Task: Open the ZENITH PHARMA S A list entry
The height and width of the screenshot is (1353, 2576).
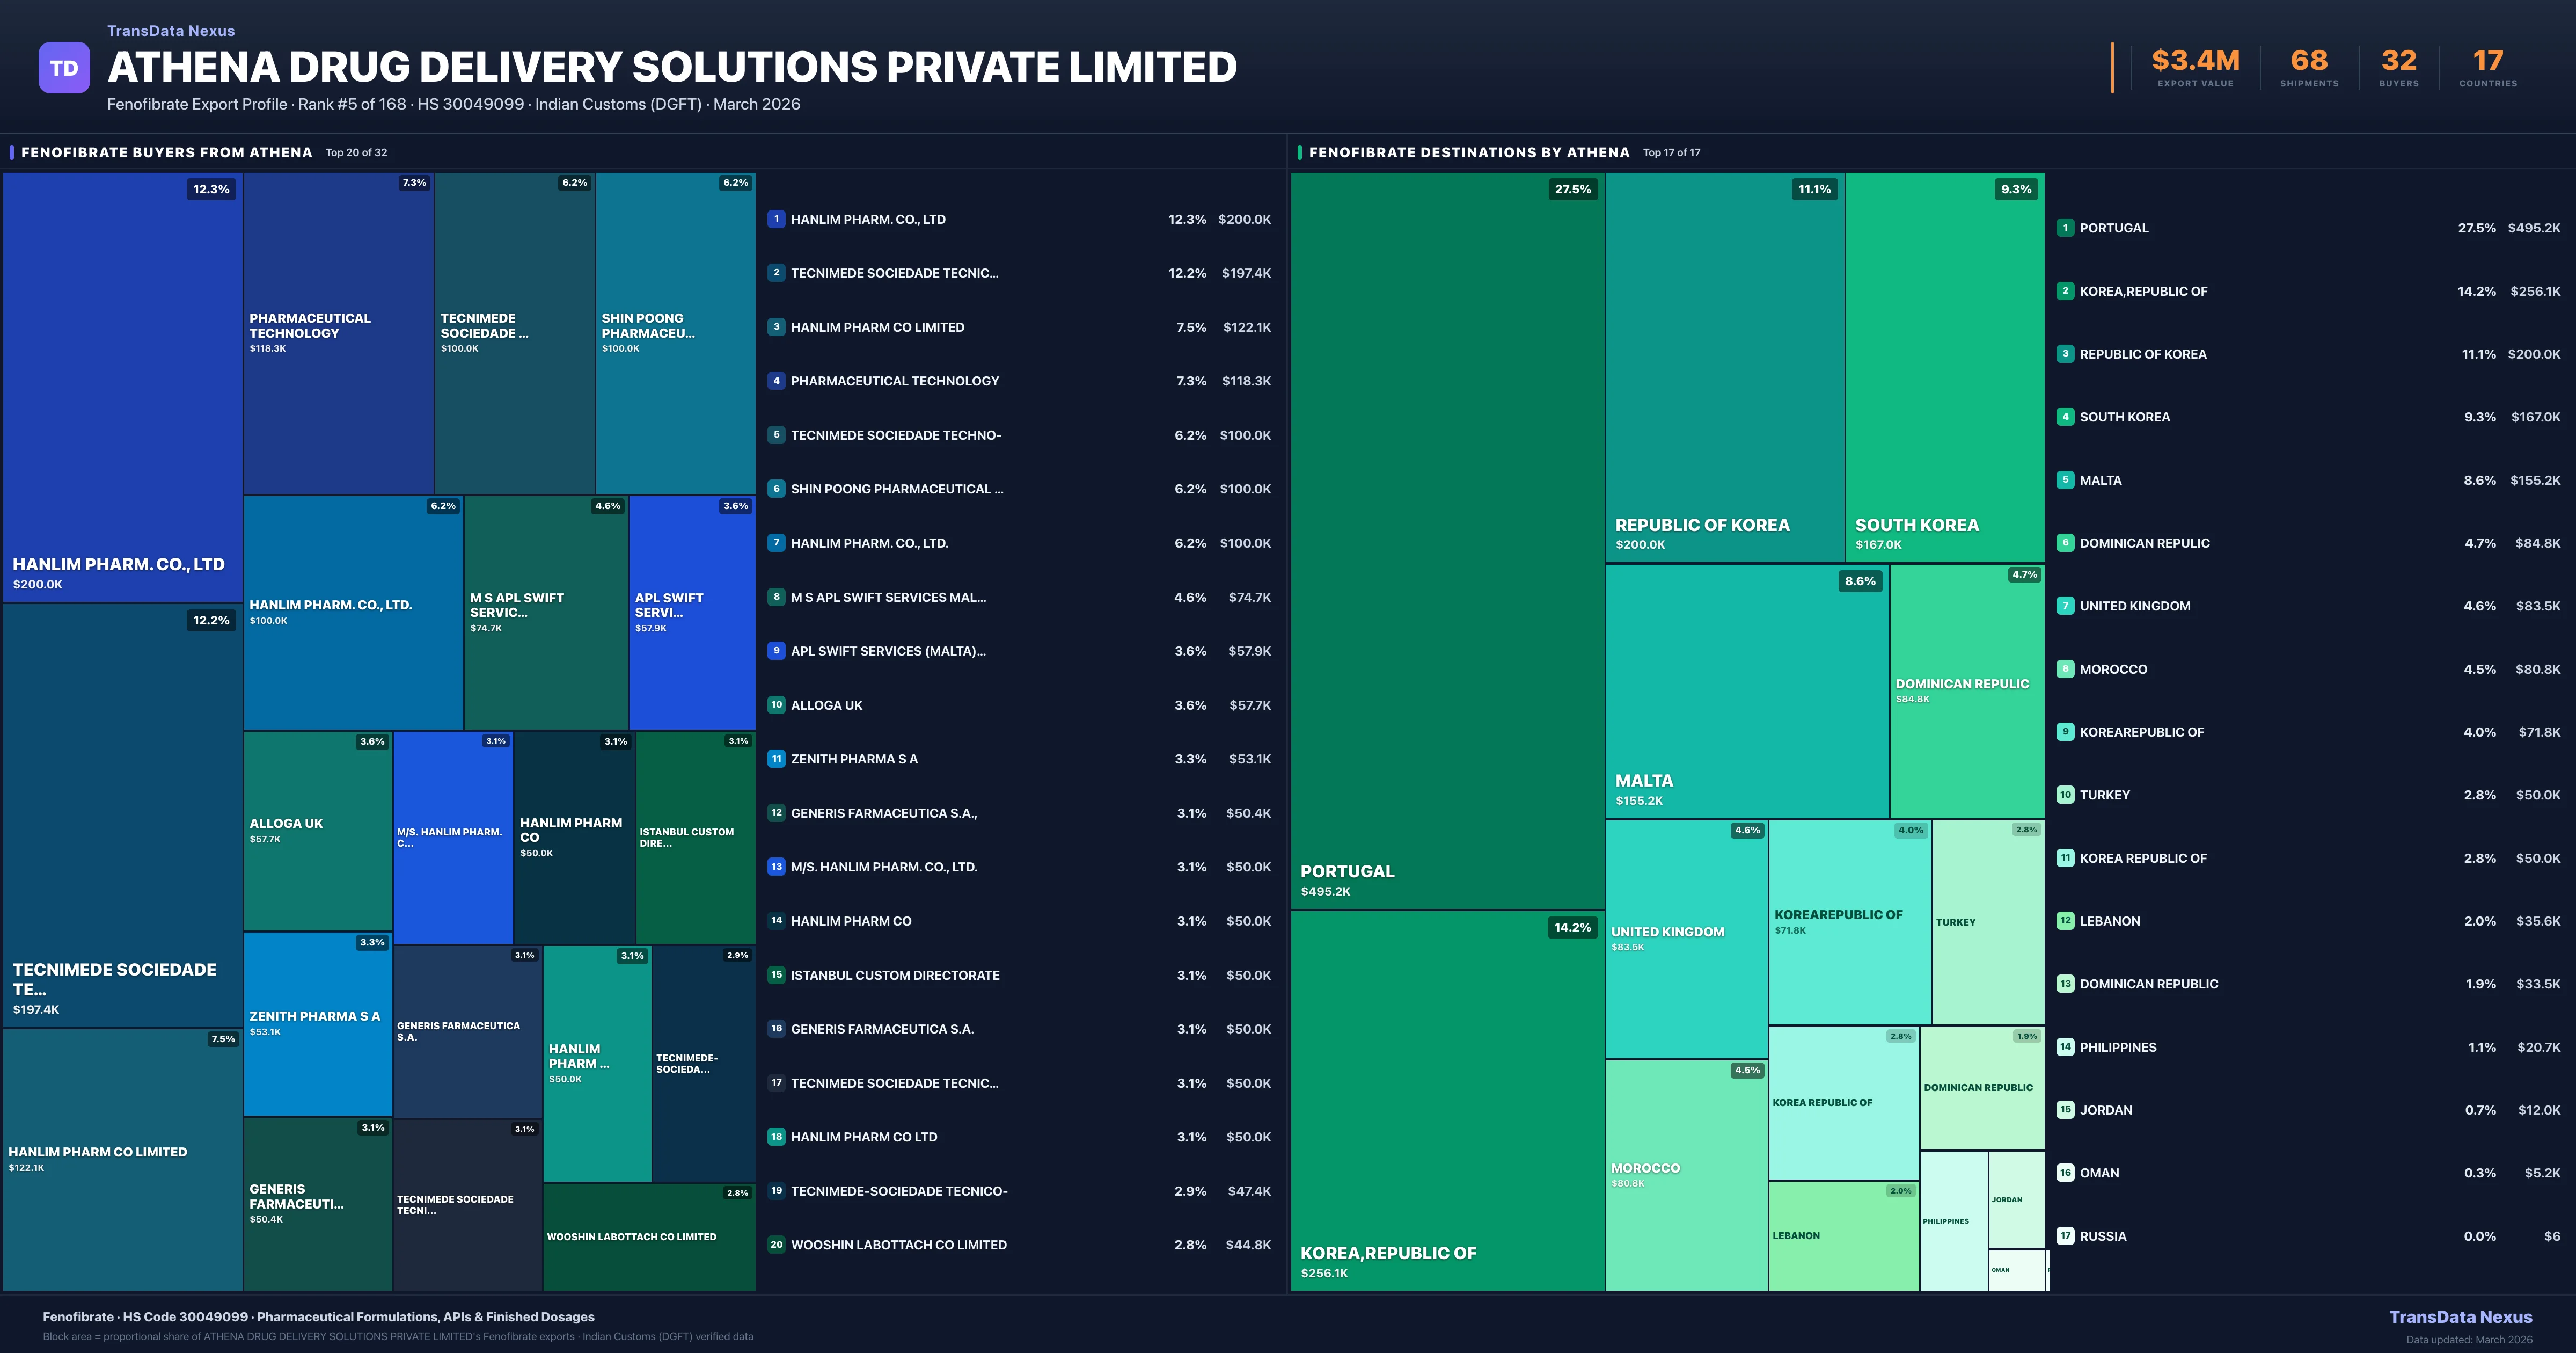Action: pyautogui.click(x=854, y=760)
